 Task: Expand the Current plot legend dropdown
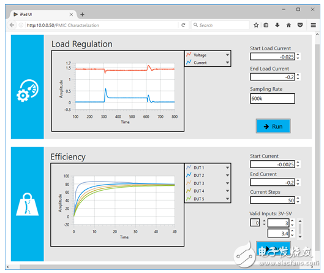click(227, 63)
